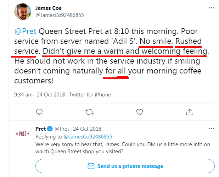This screenshot has height=177, width=219.
Task: Click the @JamesCo92486855 handle under name
Action: click(60, 15)
